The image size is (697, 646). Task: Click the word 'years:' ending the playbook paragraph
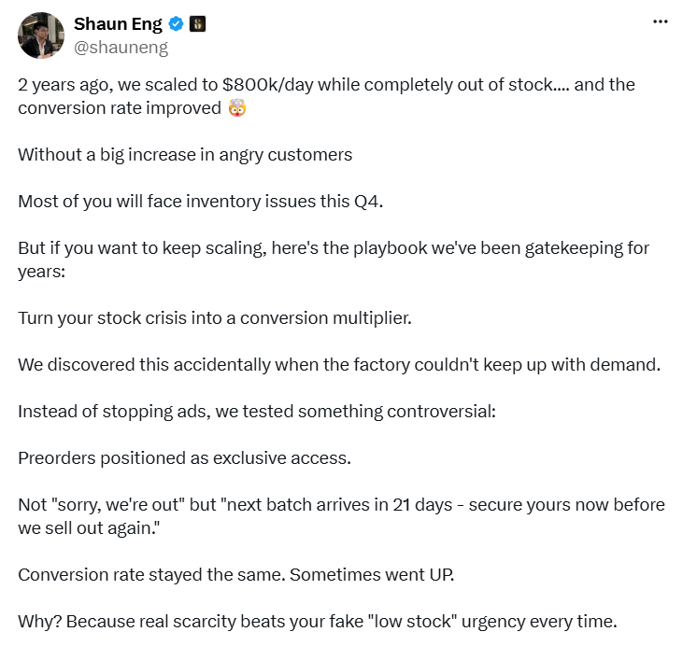coord(41,272)
